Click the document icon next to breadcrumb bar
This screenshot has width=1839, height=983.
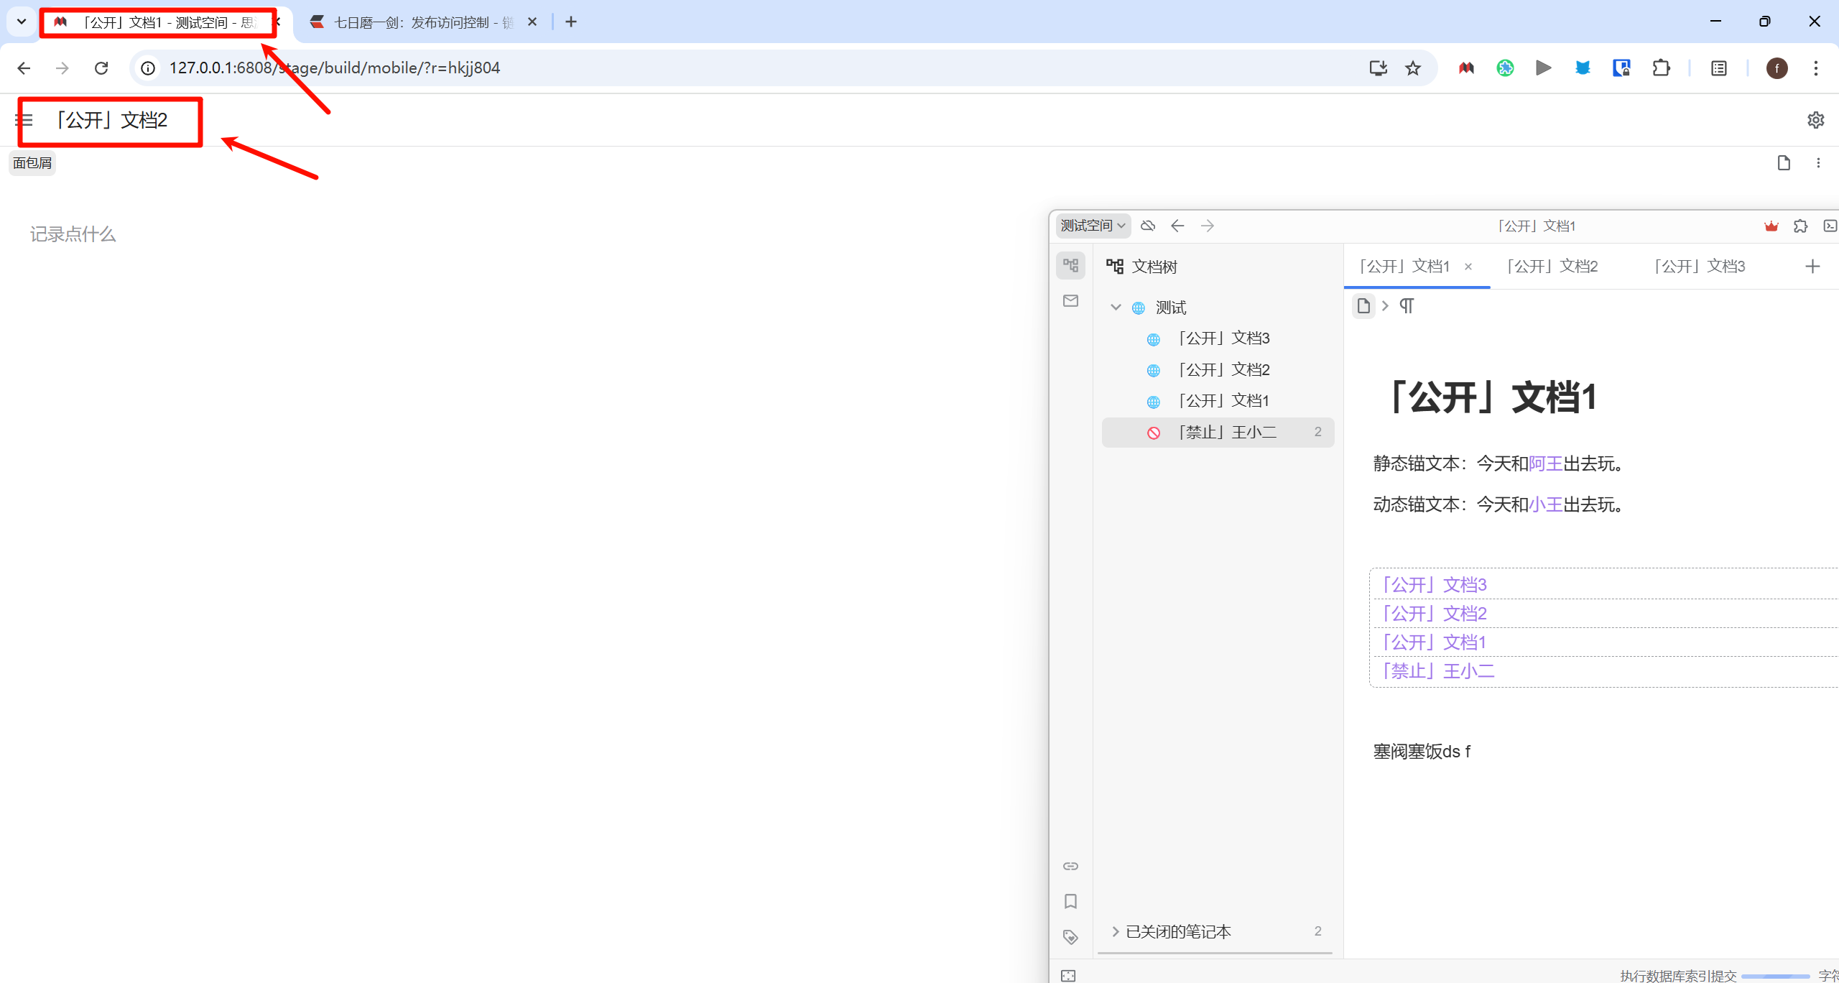(1784, 163)
